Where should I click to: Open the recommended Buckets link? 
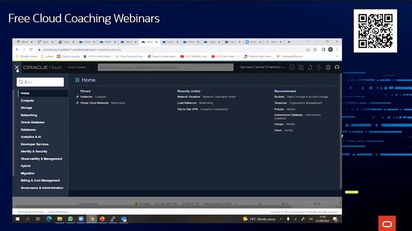[x=279, y=97]
